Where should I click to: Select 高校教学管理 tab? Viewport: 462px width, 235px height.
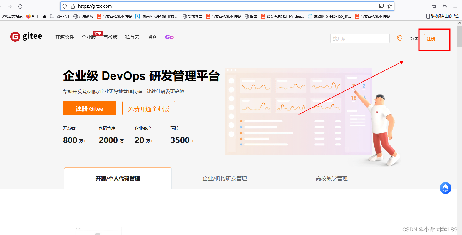[332, 179]
